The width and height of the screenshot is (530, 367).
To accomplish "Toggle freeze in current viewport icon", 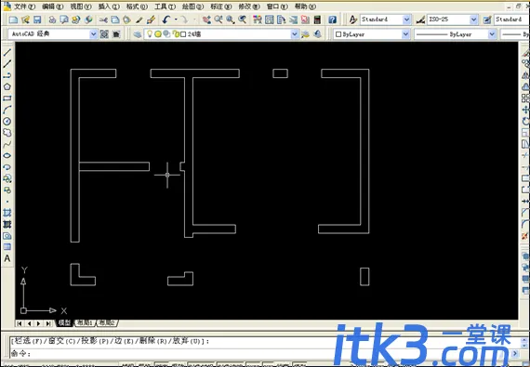I will point(166,34).
